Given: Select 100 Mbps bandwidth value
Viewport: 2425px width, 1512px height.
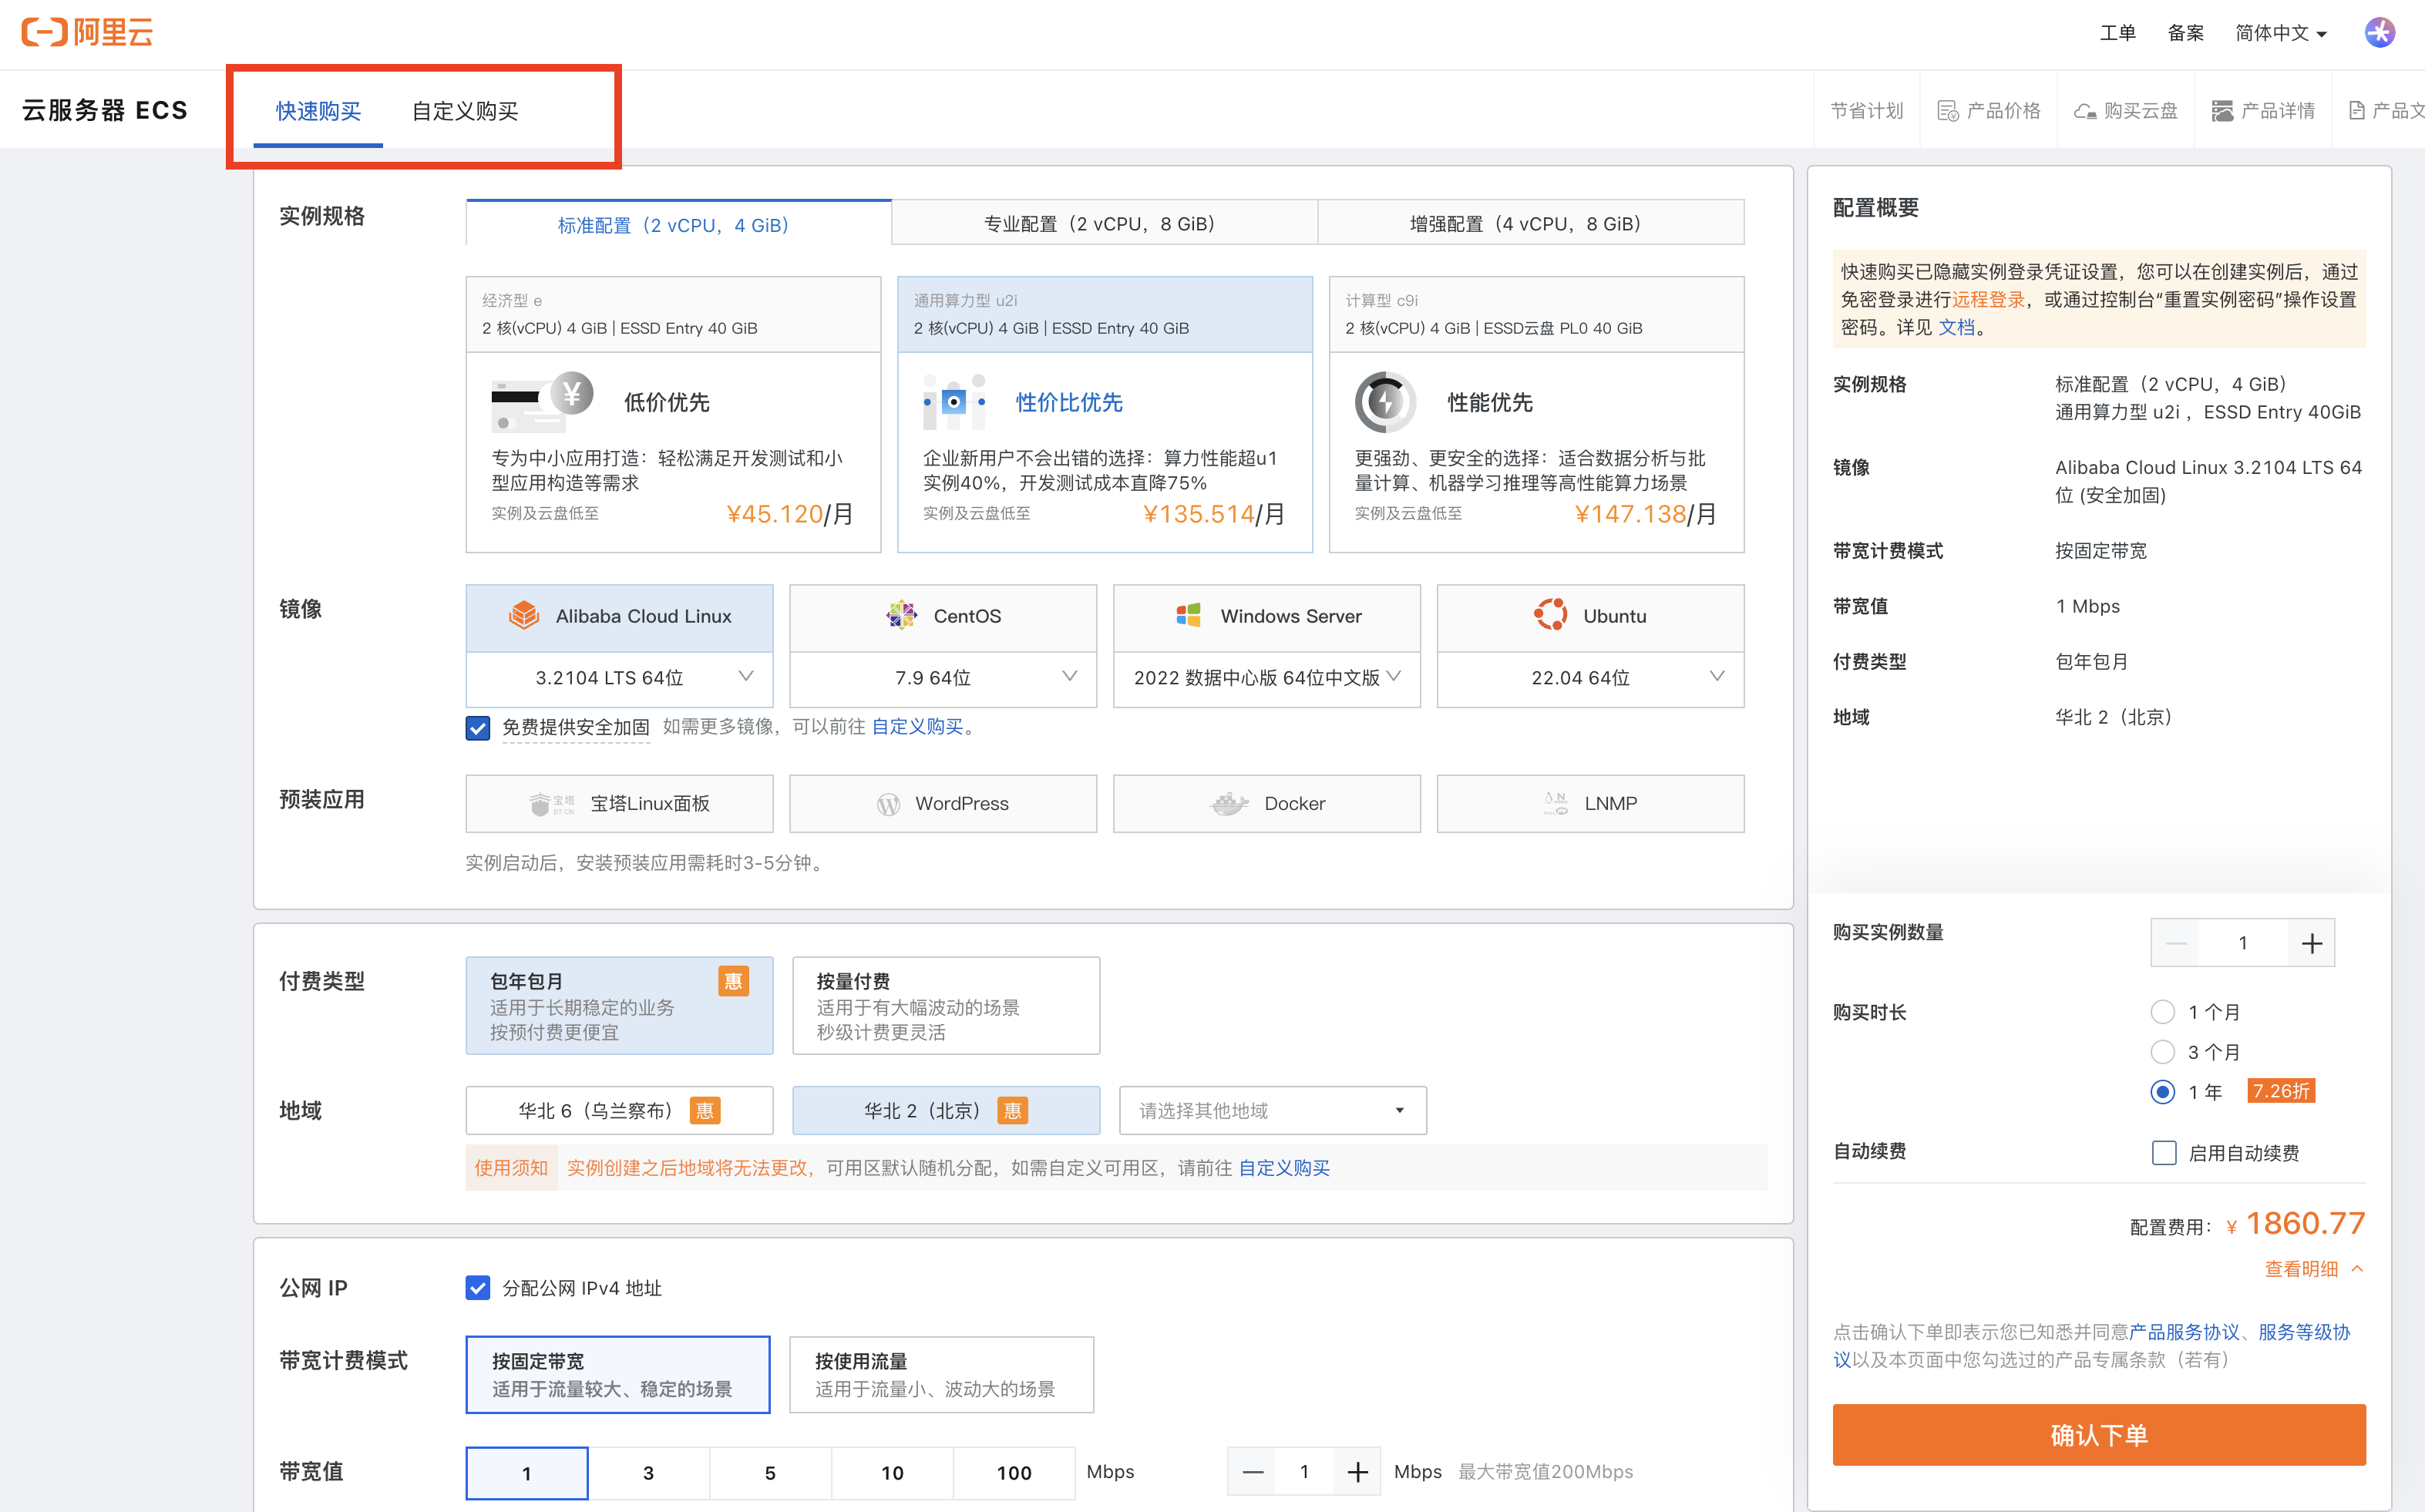Looking at the screenshot, I should click(1014, 1473).
